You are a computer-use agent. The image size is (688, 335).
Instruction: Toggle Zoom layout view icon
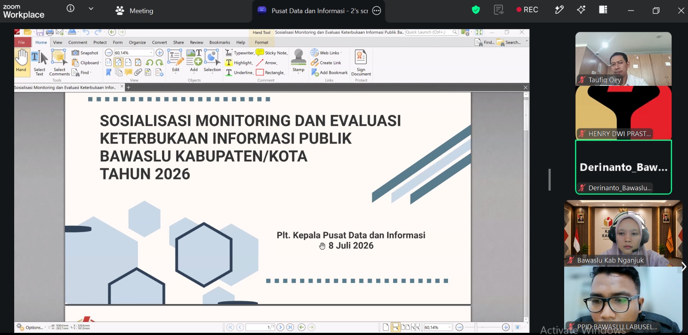[x=603, y=10]
